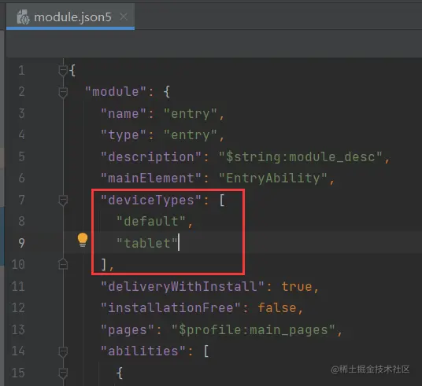Select the module.json5 editor tab

[70, 17]
